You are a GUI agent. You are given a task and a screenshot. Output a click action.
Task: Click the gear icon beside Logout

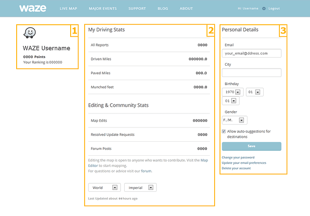pyautogui.click(x=264, y=9)
